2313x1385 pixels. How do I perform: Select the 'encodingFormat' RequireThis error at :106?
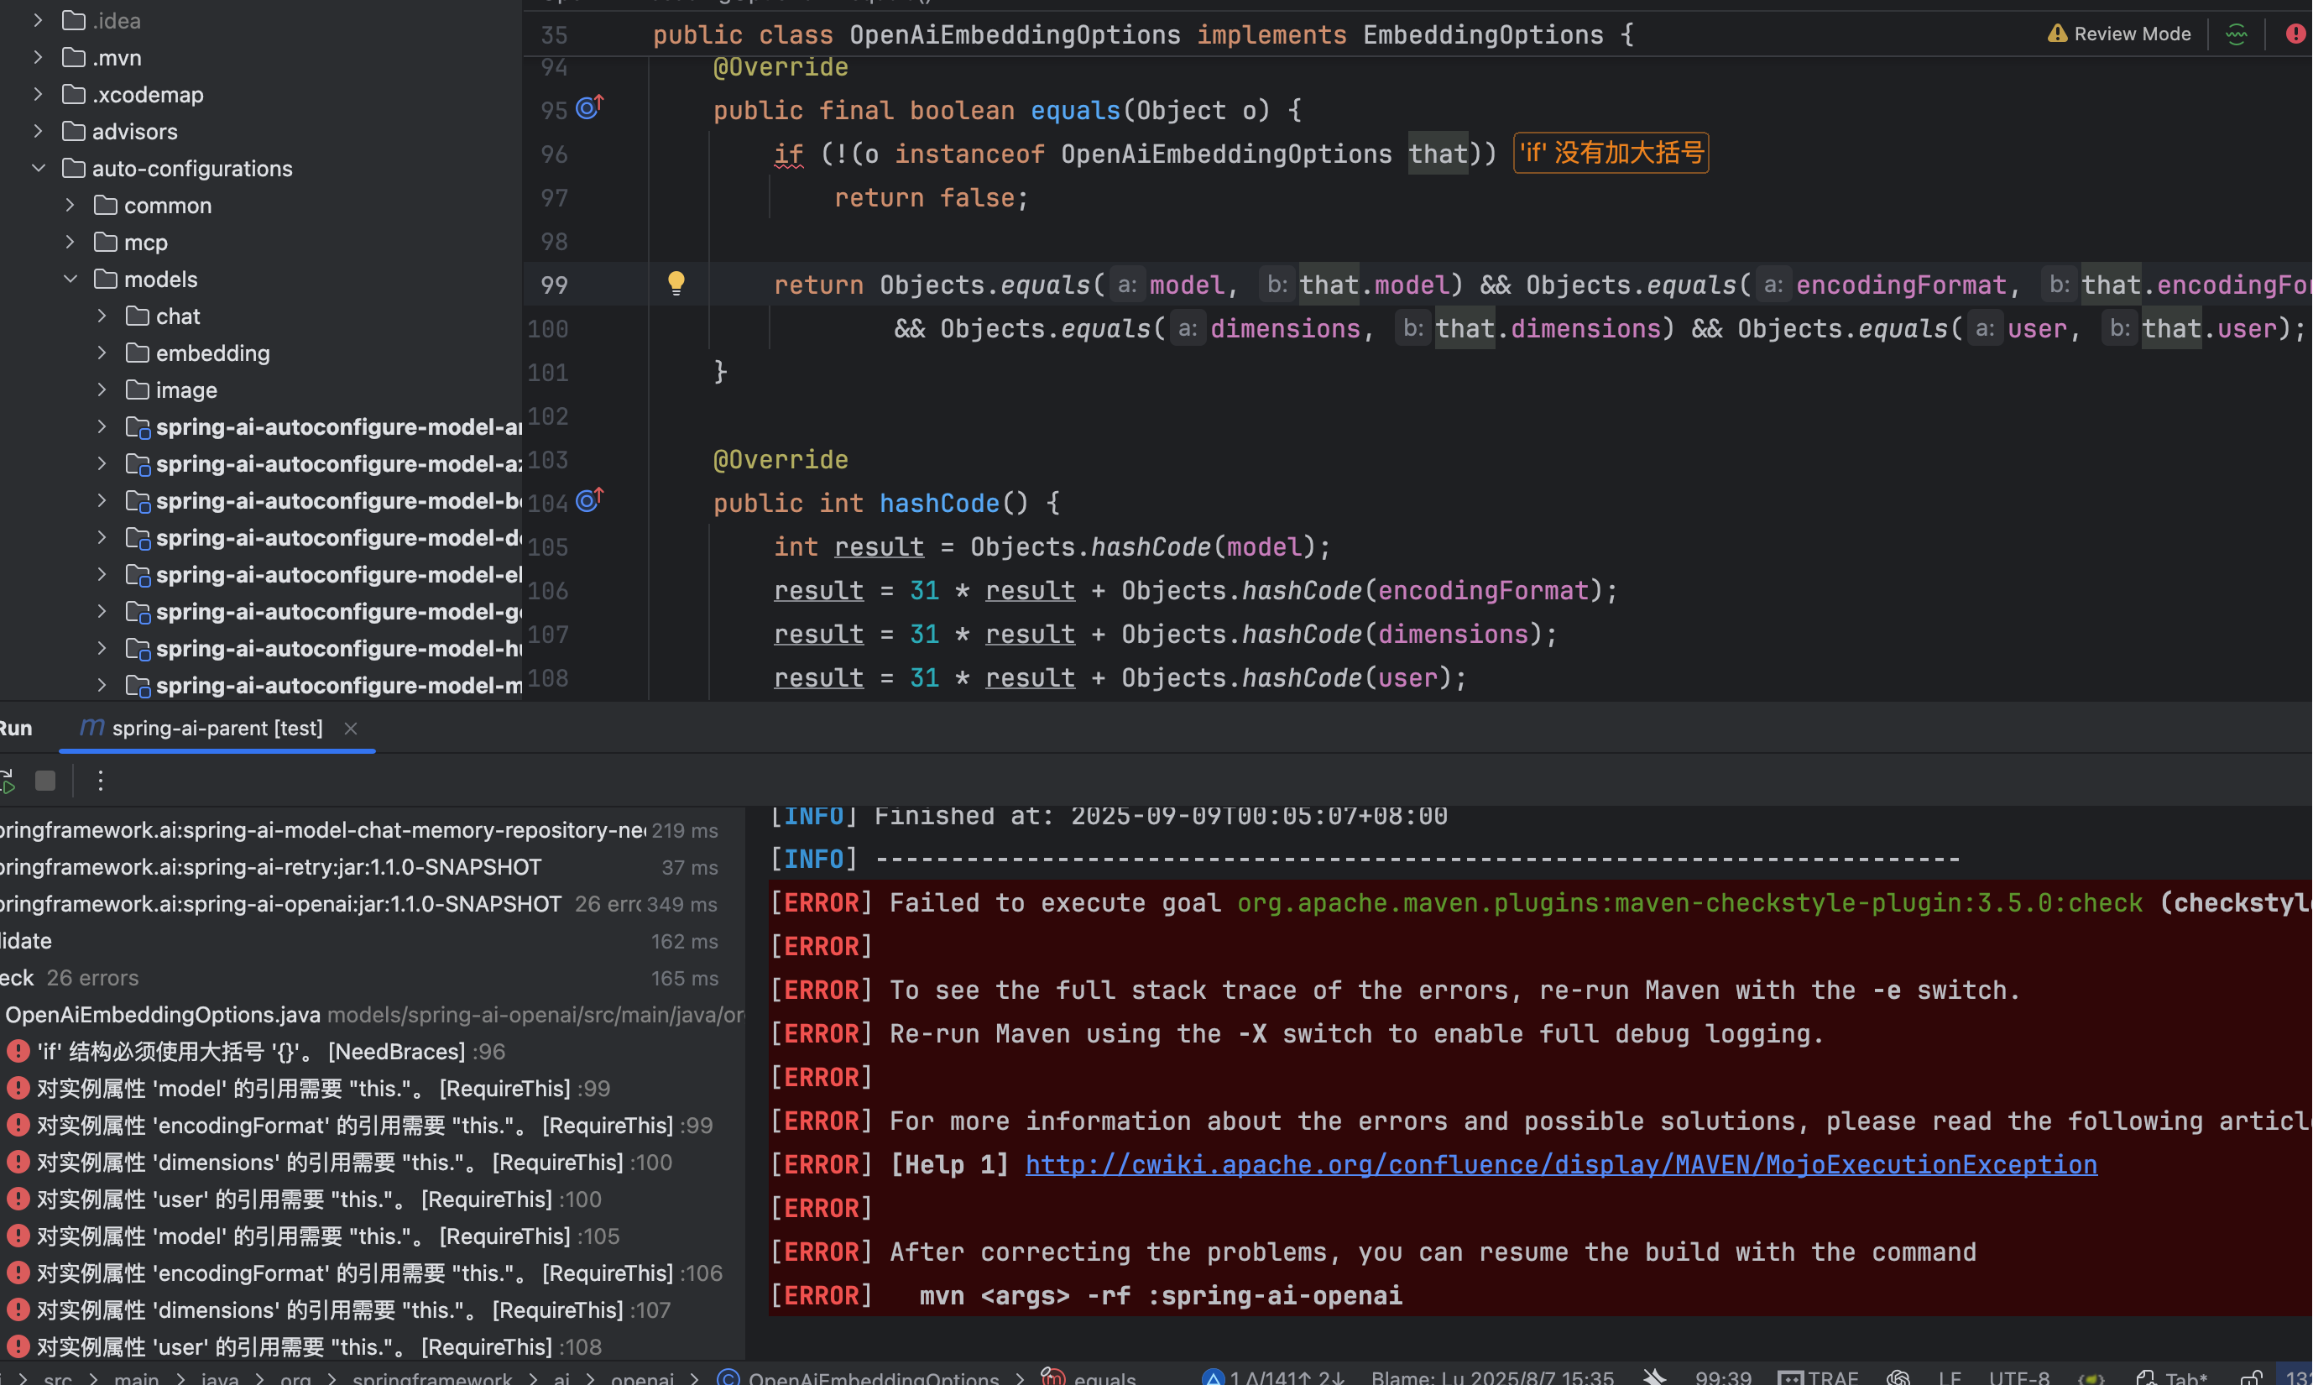tap(373, 1273)
